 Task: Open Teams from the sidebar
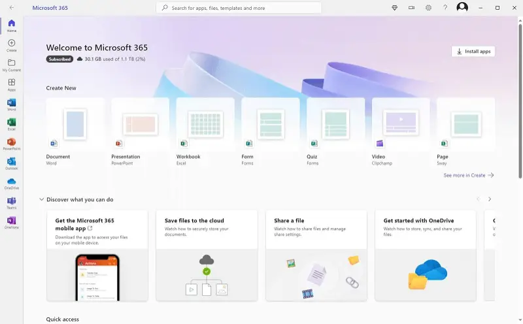tap(11, 202)
